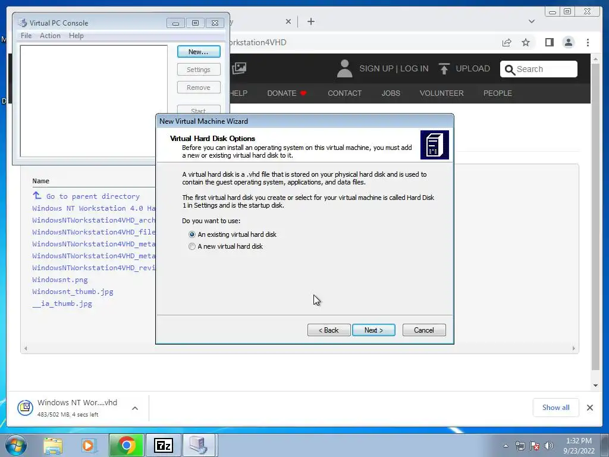609x457 pixels.
Task: Open new browser tab with plus icon
Action: click(x=311, y=21)
